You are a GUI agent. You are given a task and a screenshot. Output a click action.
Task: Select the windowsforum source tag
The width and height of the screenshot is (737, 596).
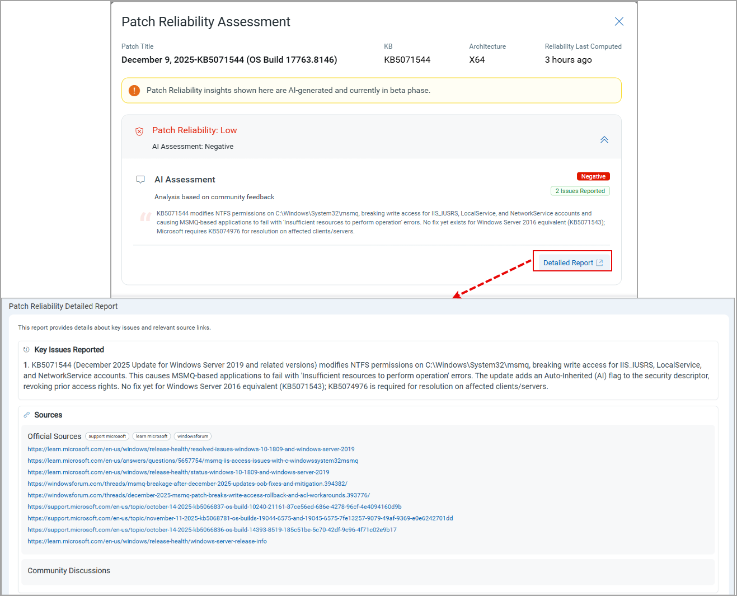coord(193,437)
